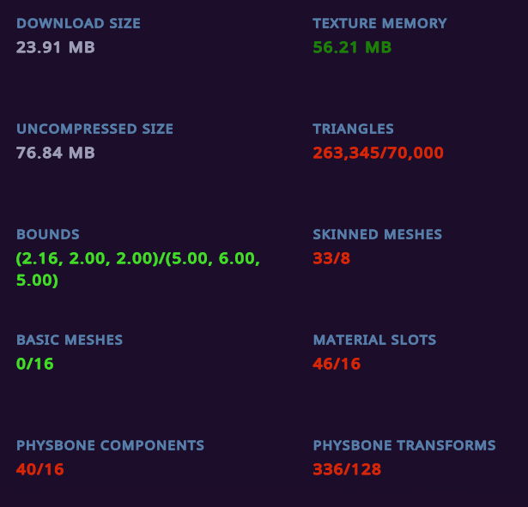Click the Physbone Transforms heading
The height and width of the screenshot is (507, 528).
click(404, 445)
